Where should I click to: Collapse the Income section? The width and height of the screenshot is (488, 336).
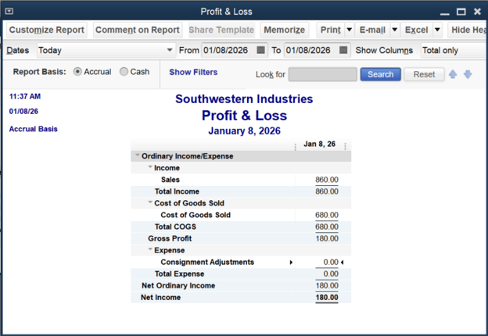coord(150,168)
